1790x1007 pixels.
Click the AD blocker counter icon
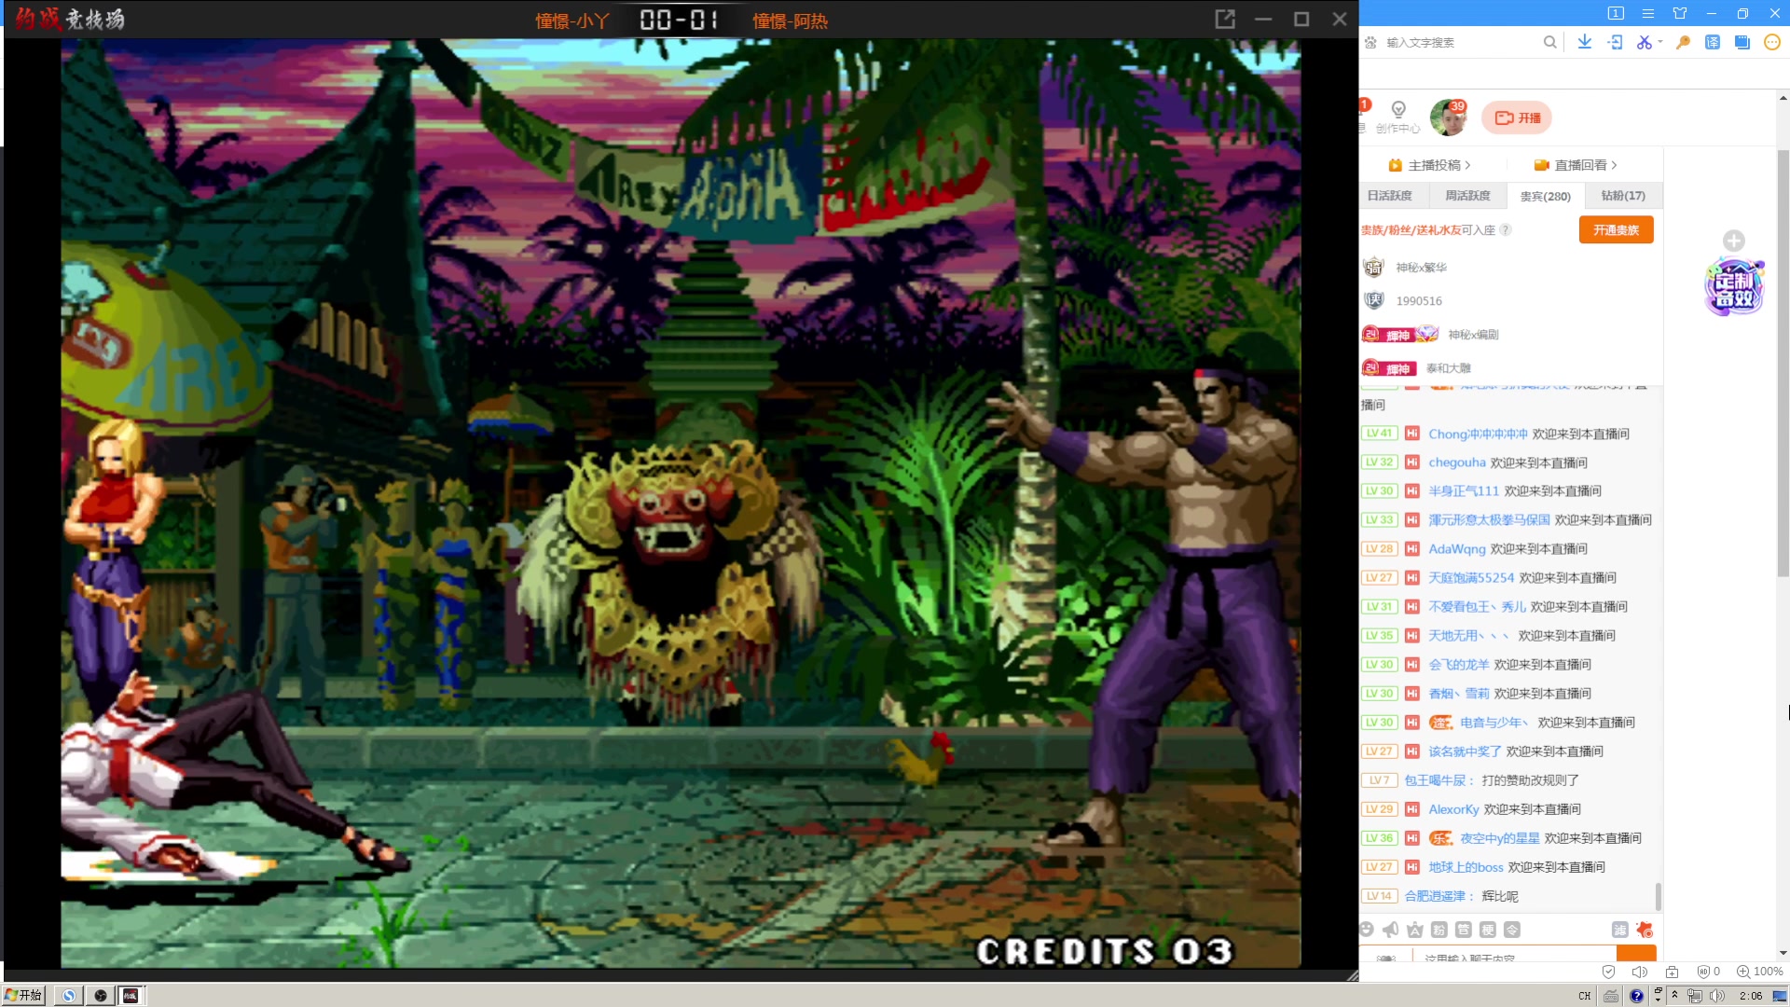(x=1709, y=972)
